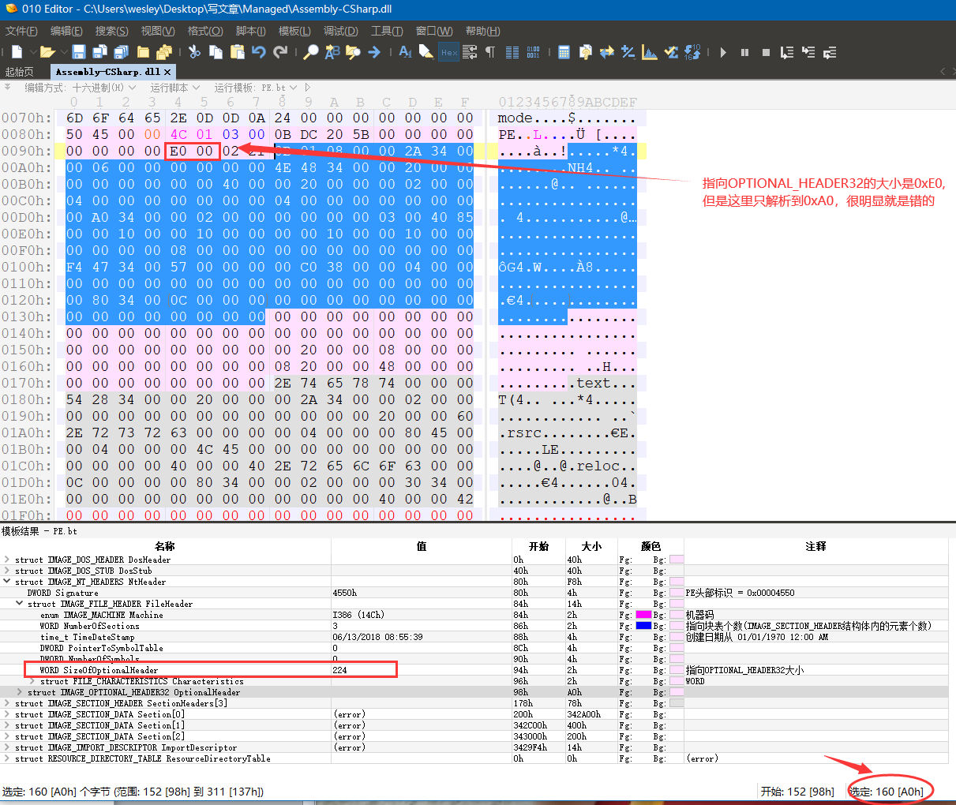The height and width of the screenshot is (805, 956).
Task: Click the Save As icon
Action: pos(99,52)
